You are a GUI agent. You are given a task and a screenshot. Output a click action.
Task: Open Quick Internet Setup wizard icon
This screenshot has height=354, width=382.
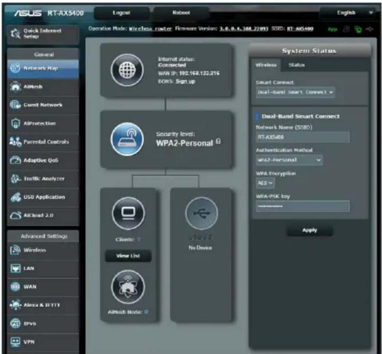(16, 34)
